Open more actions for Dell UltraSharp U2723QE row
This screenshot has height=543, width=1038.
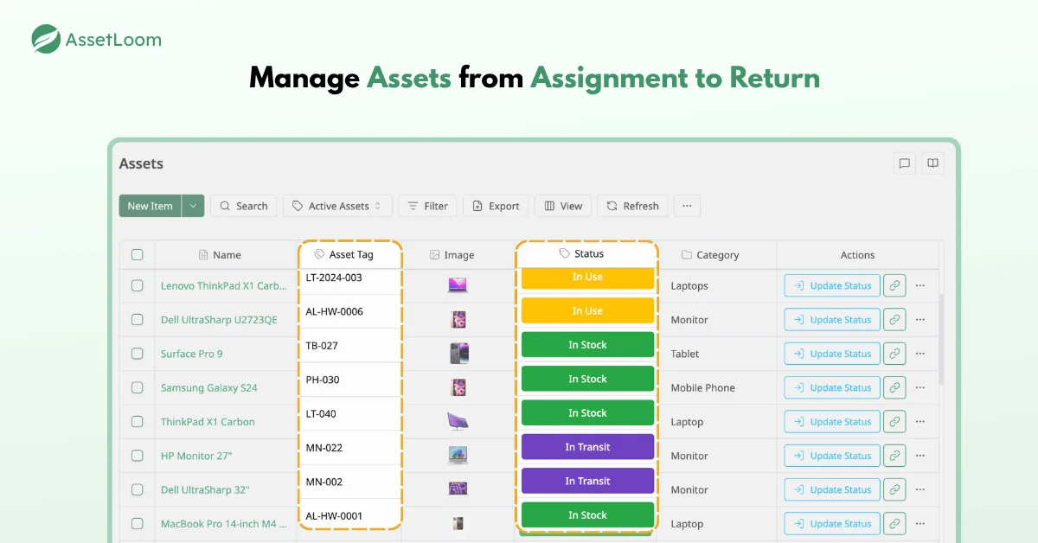[x=919, y=319]
